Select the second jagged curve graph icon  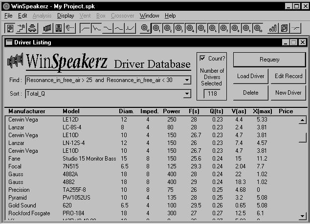(96, 28)
